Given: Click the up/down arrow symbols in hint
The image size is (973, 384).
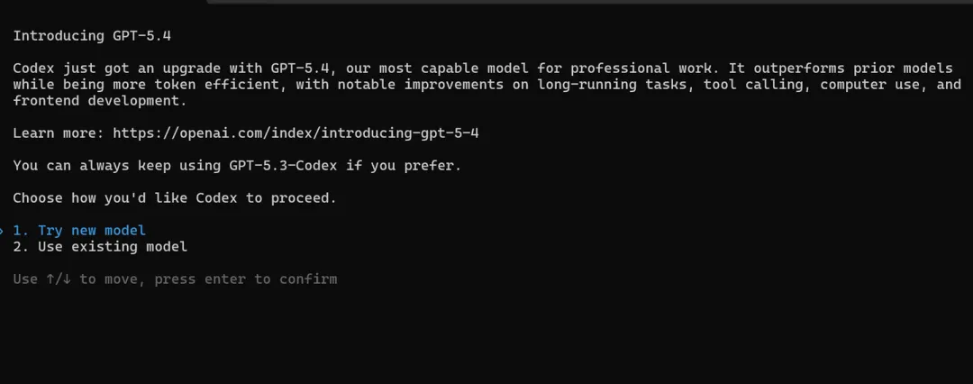Looking at the screenshot, I should (59, 279).
